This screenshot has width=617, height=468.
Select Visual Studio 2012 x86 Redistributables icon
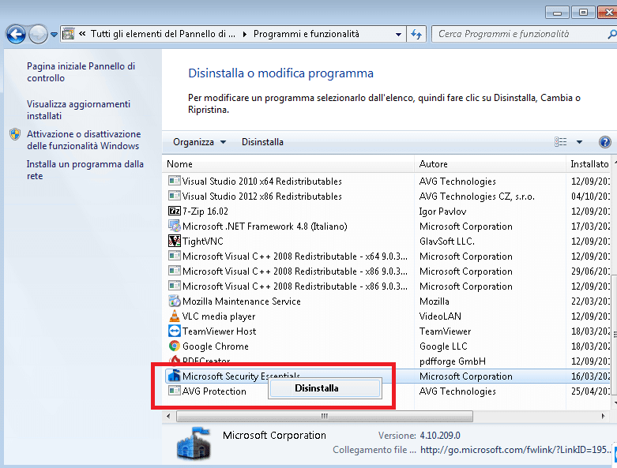(174, 196)
